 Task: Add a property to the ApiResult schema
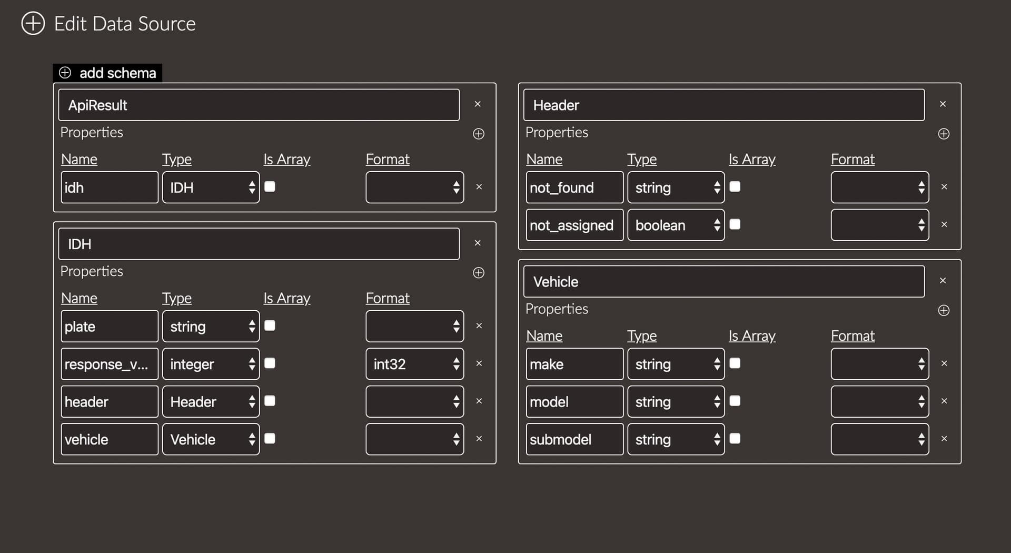point(478,134)
